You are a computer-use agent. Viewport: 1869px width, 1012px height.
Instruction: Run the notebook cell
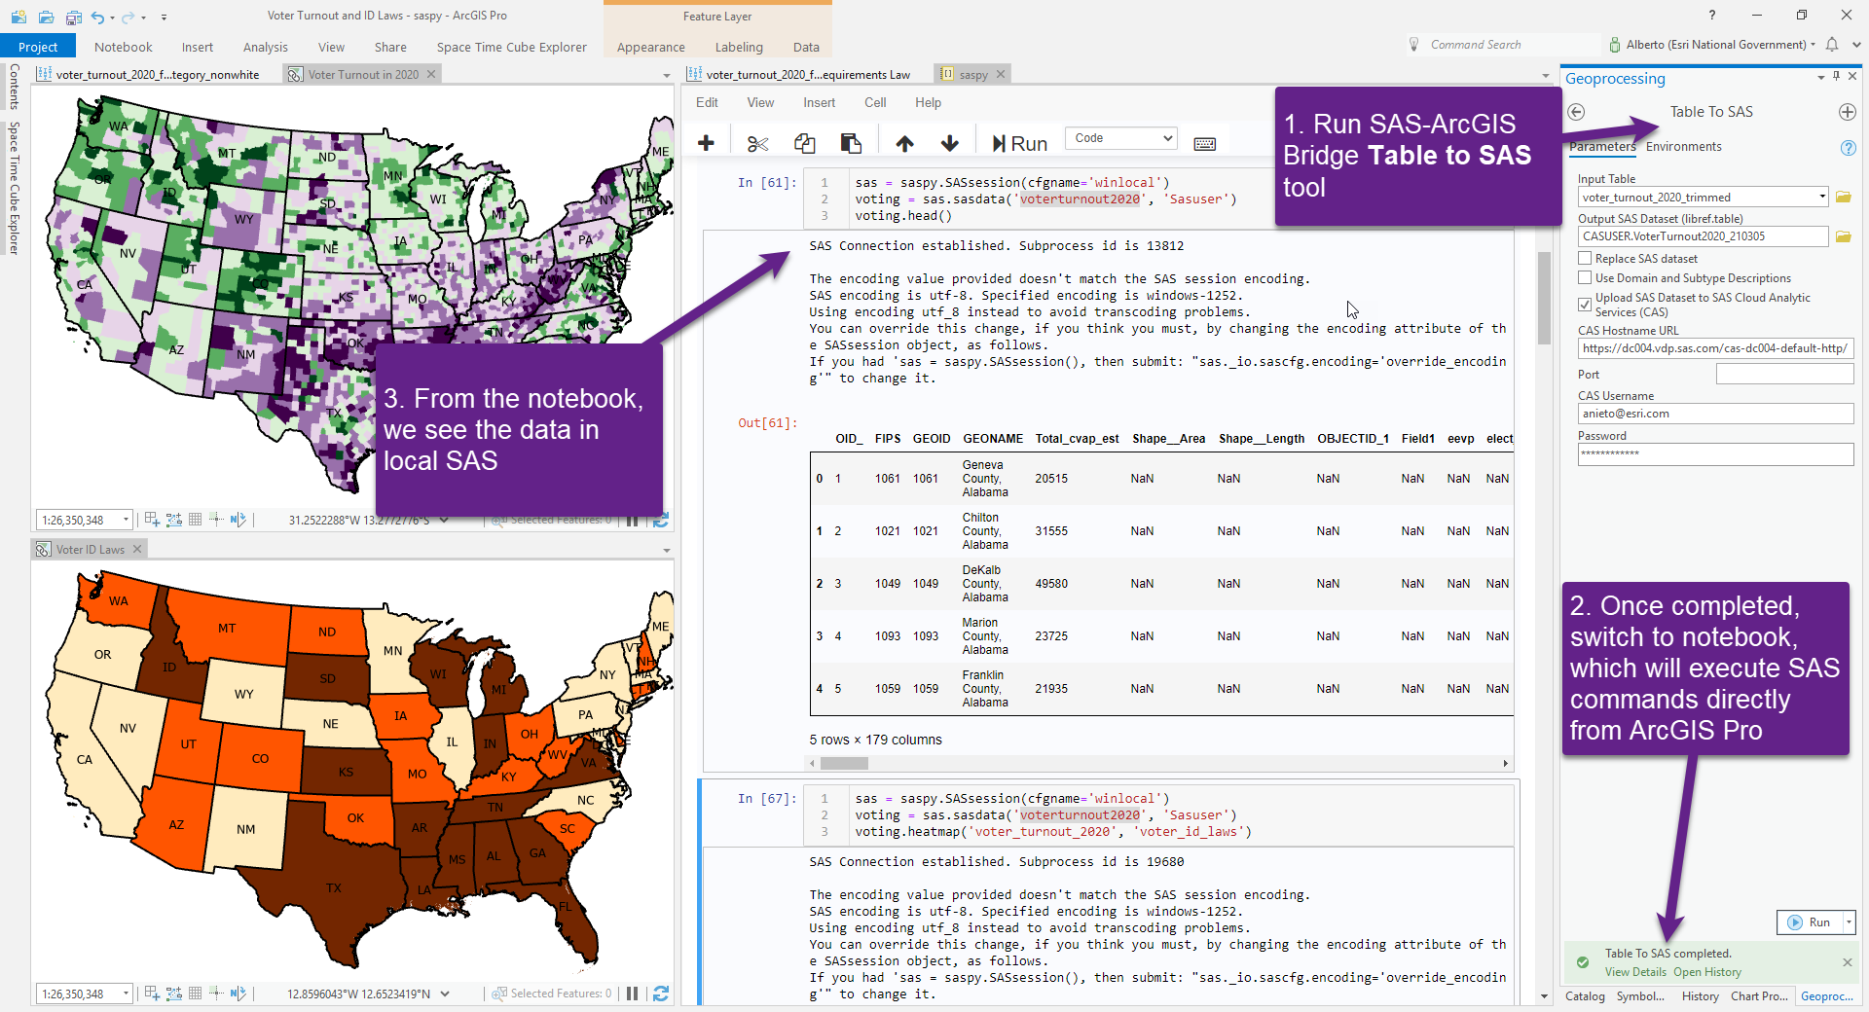point(1019,144)
